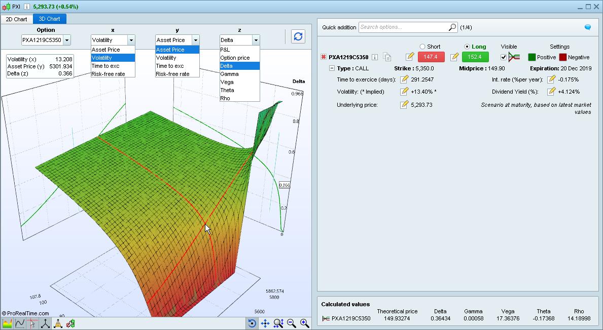603x330 pixels.
Task: Open the Option PXA1219C5350 dropdown
Action: tap(66, 40)
